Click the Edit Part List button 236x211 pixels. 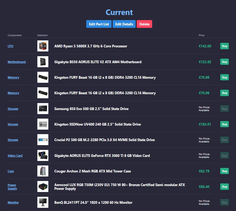(x=99, y=24)
